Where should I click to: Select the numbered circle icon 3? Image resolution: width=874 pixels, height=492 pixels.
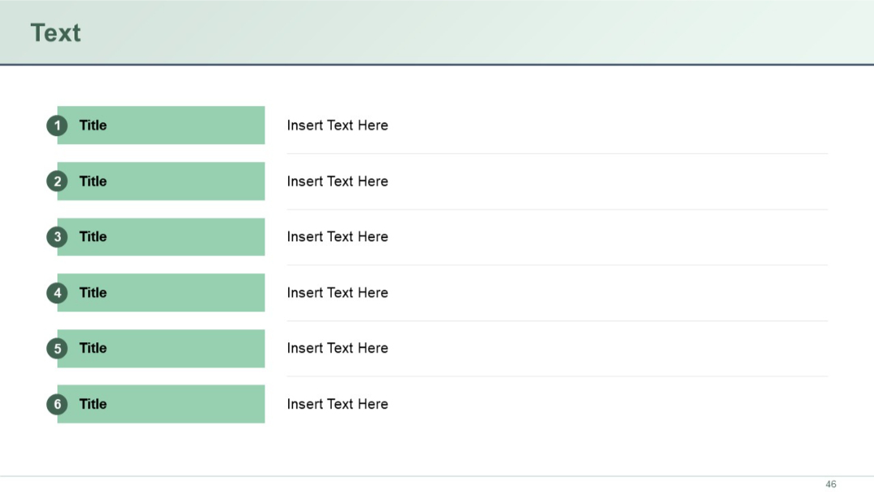[x=57, y=236]
